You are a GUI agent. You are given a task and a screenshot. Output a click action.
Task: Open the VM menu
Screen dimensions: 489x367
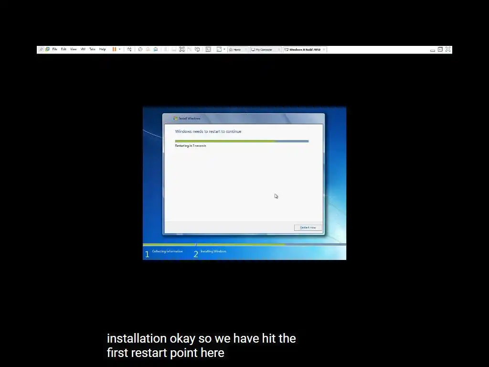[x=83, y=49]
